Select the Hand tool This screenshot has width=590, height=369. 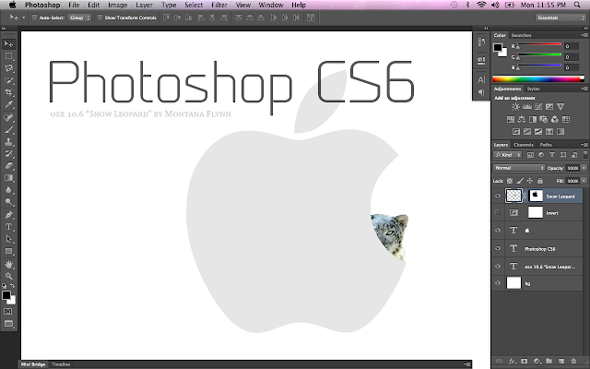(9, 263)
